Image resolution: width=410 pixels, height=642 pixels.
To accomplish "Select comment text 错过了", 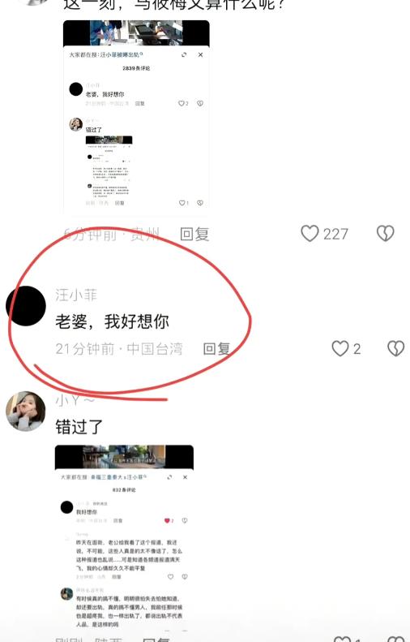I will [79, 427].
